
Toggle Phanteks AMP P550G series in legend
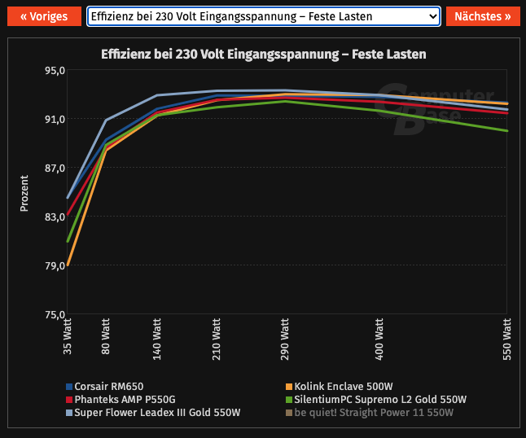click(x=121, y=400)
